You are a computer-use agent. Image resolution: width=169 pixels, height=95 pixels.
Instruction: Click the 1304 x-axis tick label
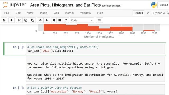(x=88, y=33)
